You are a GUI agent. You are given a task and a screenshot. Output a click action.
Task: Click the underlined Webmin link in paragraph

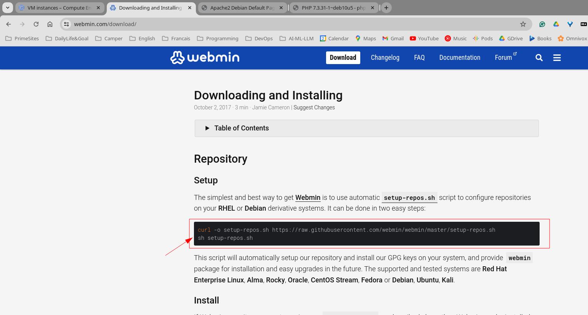(308, 198)
